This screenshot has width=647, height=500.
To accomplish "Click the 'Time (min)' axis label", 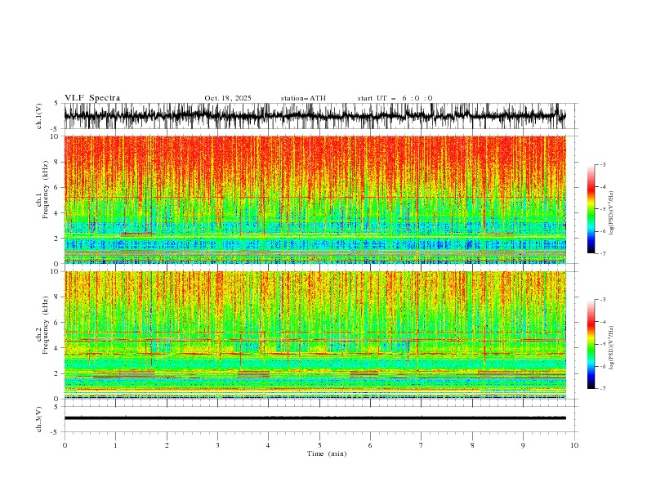I will pos(327,453).
